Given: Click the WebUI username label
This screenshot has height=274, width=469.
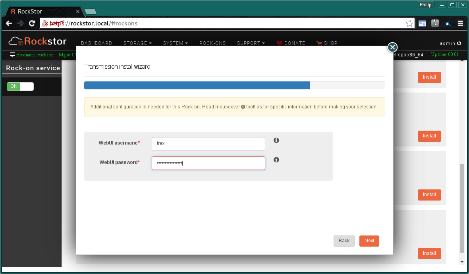Looking at the screenshot, I should pos(119,143).
